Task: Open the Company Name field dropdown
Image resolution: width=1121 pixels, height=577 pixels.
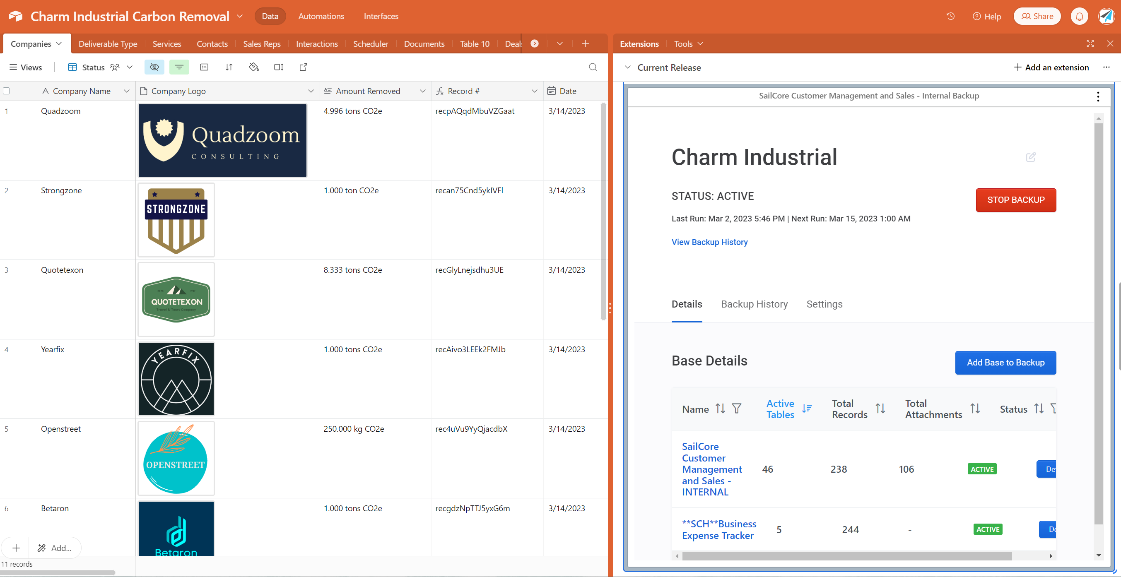Action: tap(126, 91)
